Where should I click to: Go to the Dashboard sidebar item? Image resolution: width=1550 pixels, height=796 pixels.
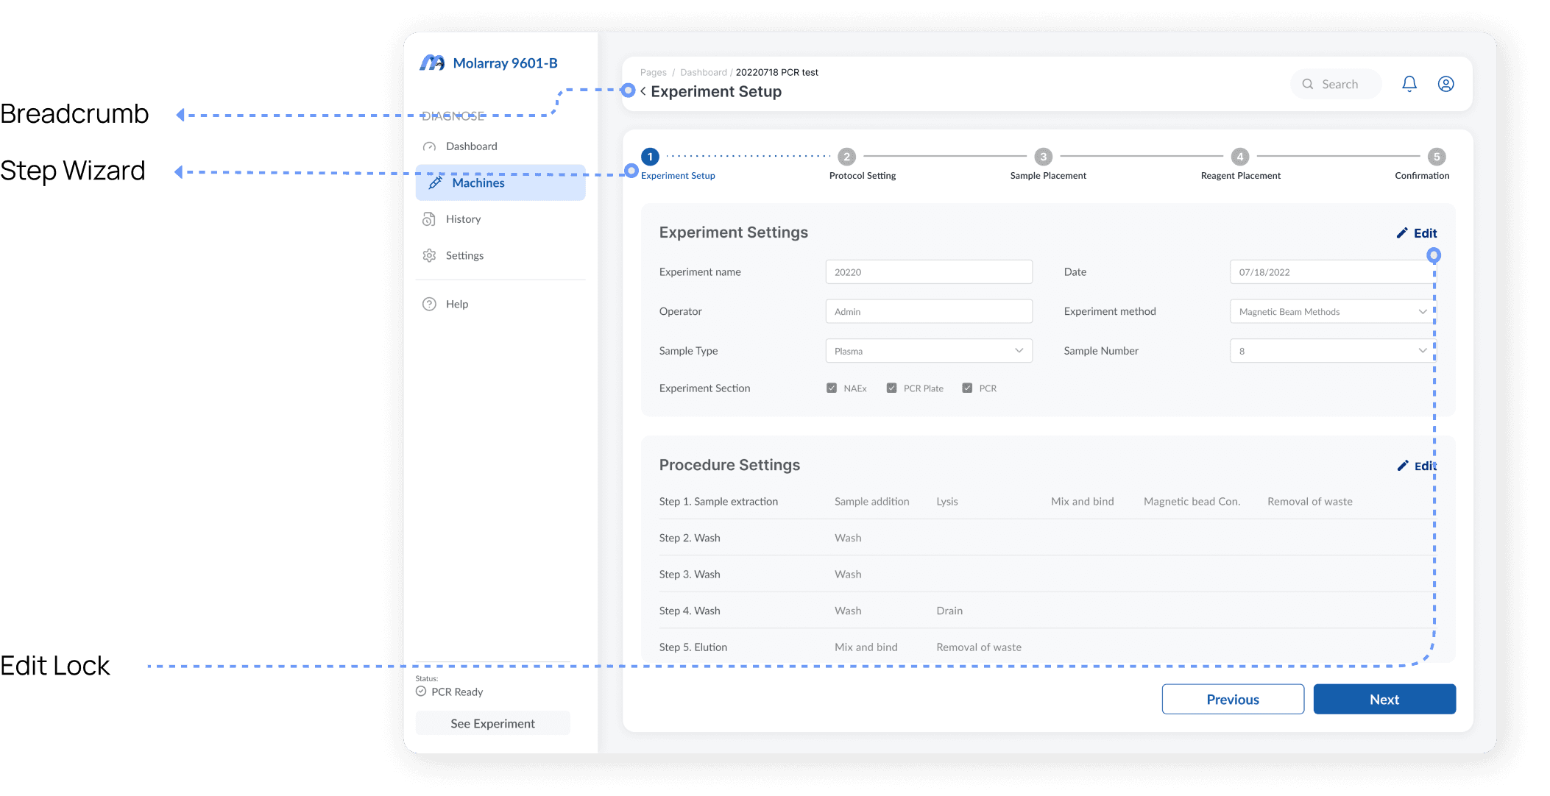click(471, 146)
